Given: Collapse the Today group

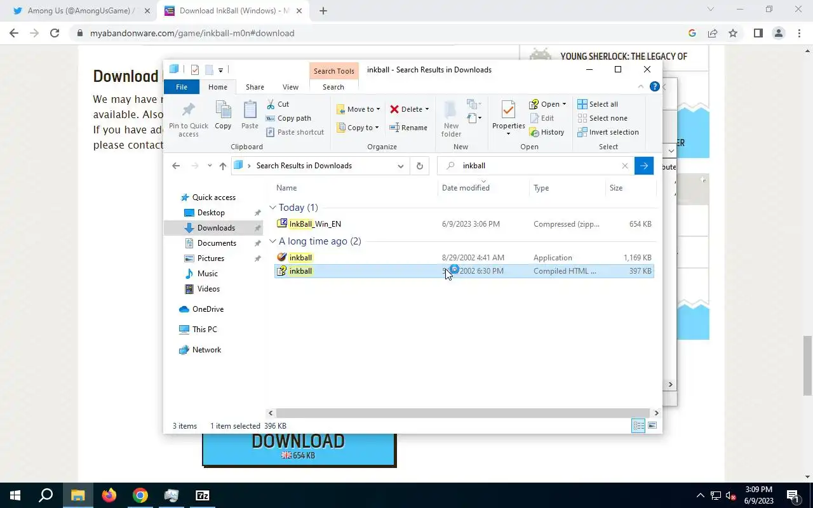Looking at the screenshot, I should click(272, 208).
